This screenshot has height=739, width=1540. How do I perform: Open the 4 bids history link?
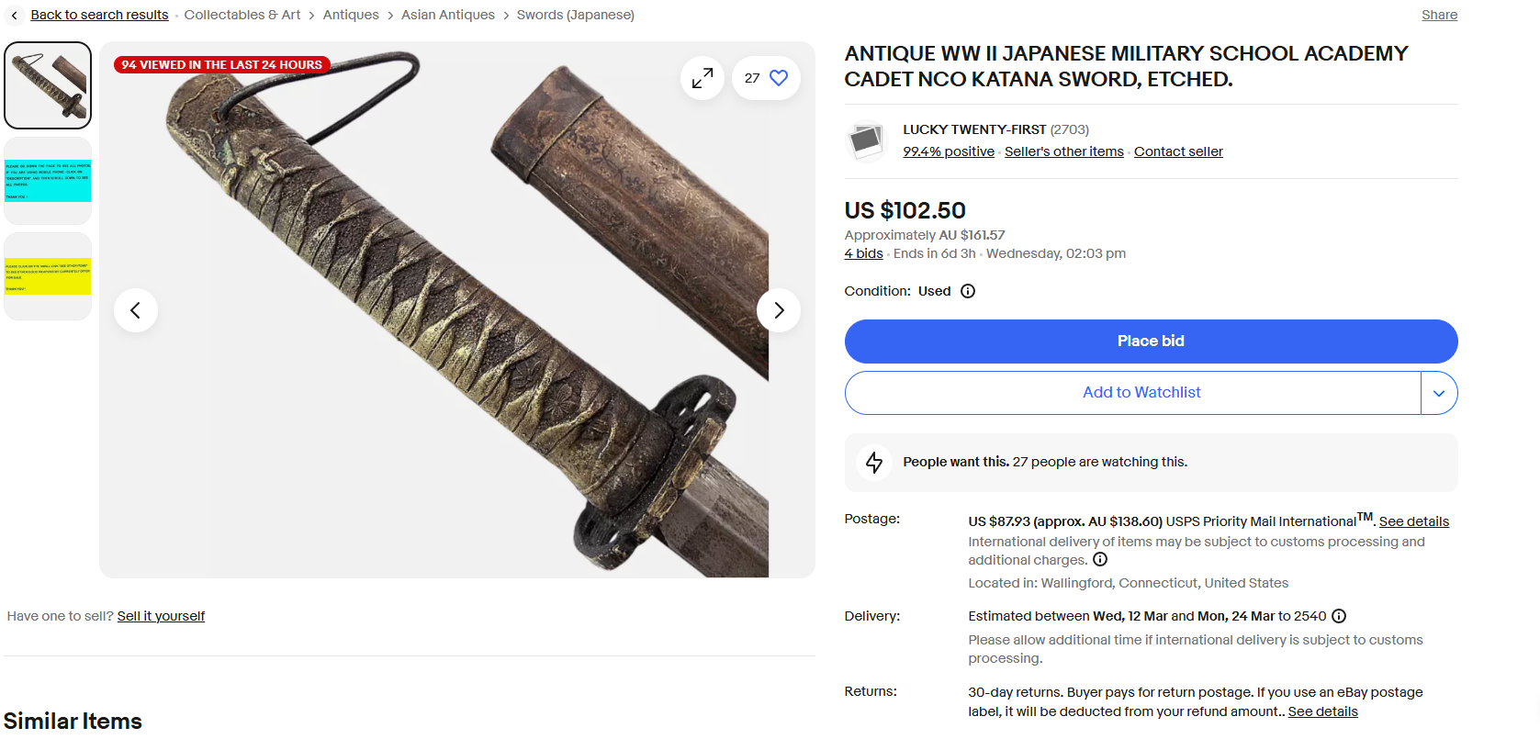(x=863, y=254)
